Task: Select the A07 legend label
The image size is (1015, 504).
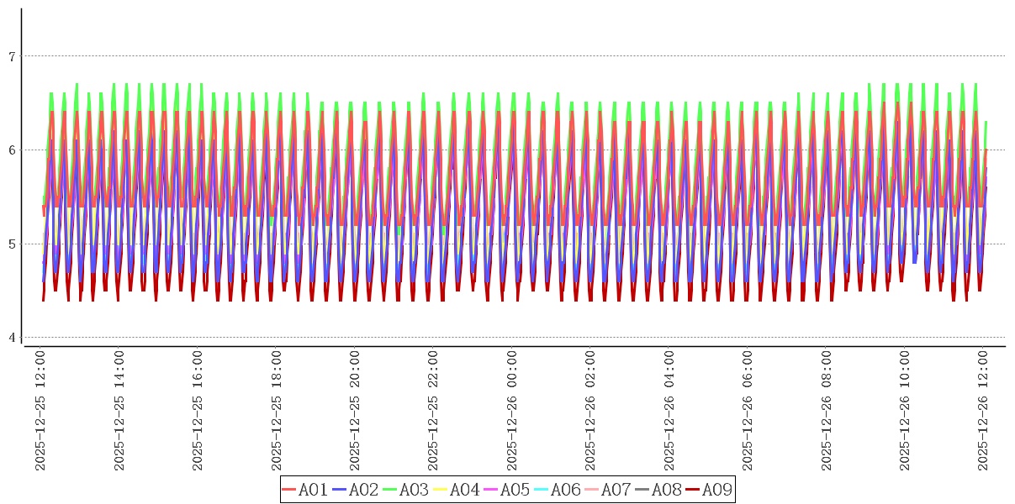Action: [x=616, y=490]
